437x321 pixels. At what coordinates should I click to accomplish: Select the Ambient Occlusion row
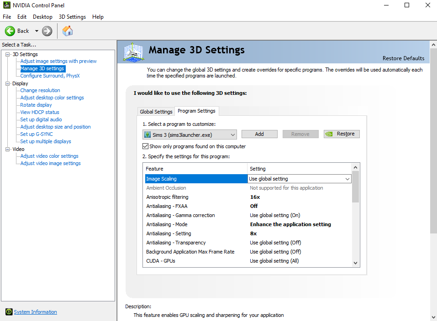[x=248, y=188]
